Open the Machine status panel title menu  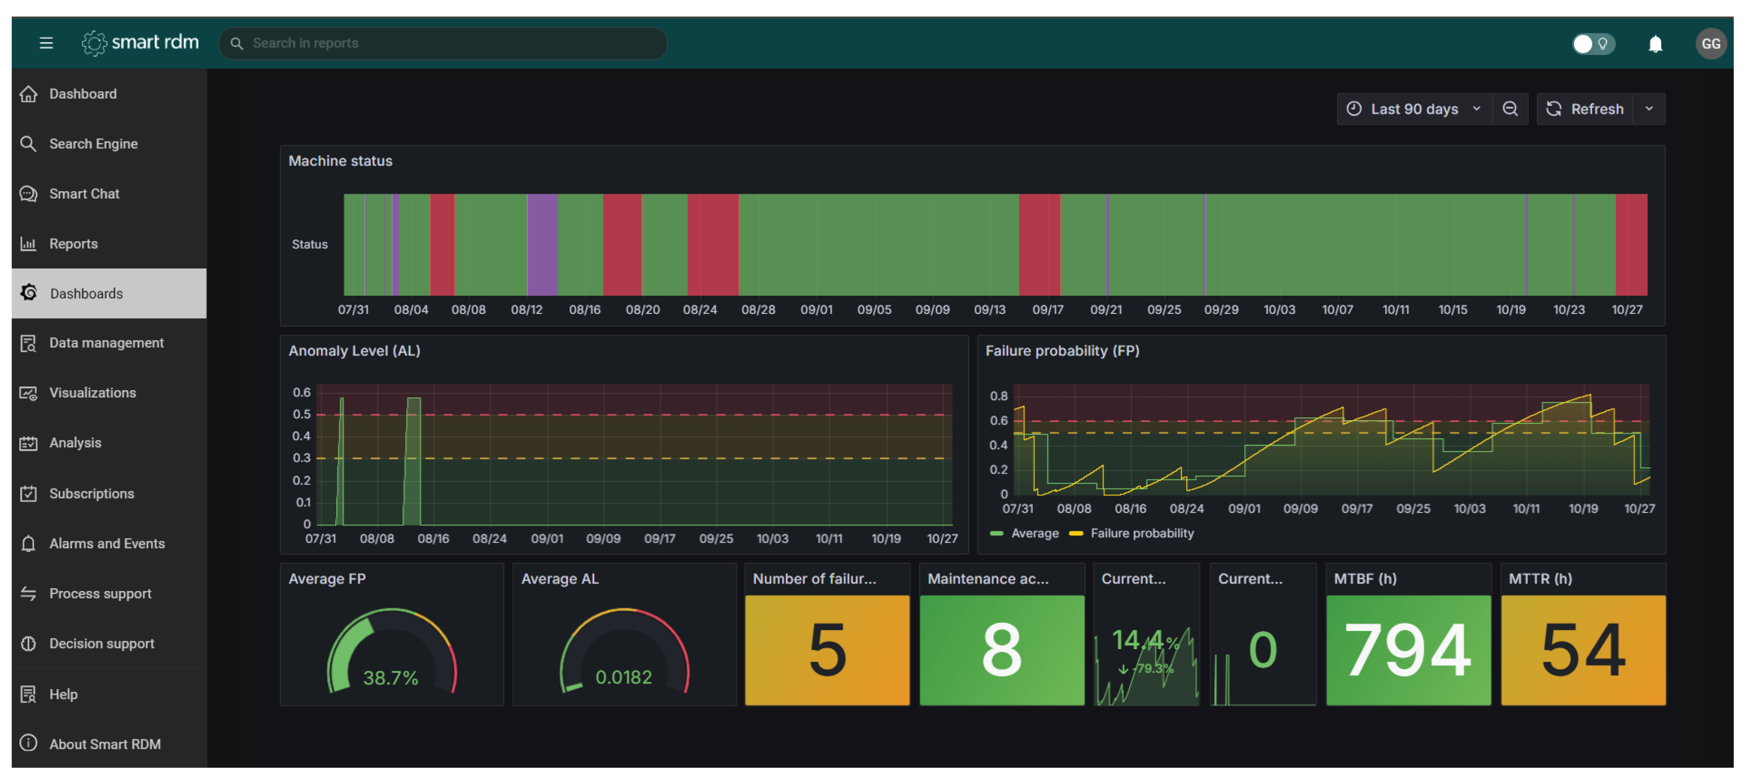pos(340,161)
